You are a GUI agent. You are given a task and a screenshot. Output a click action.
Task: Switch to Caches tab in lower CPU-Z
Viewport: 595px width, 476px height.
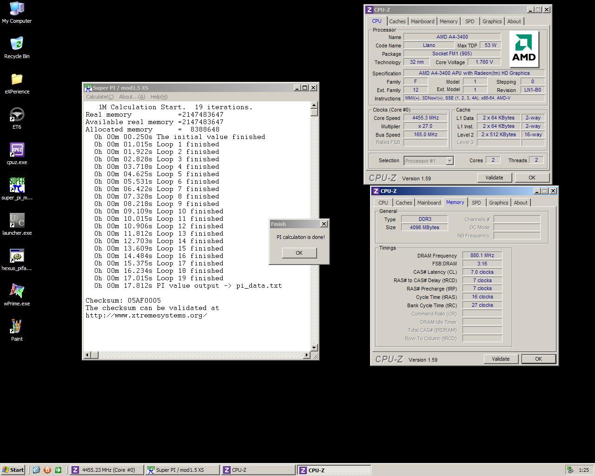point(403,203)
